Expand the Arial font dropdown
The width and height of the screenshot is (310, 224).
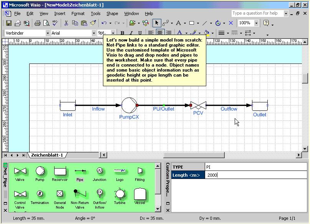(94, 33)
